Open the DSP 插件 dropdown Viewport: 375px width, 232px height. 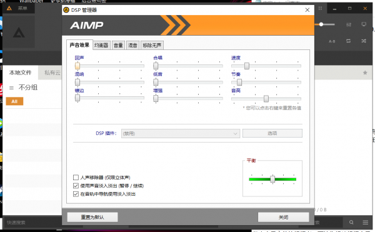click(x=181, y=133)
